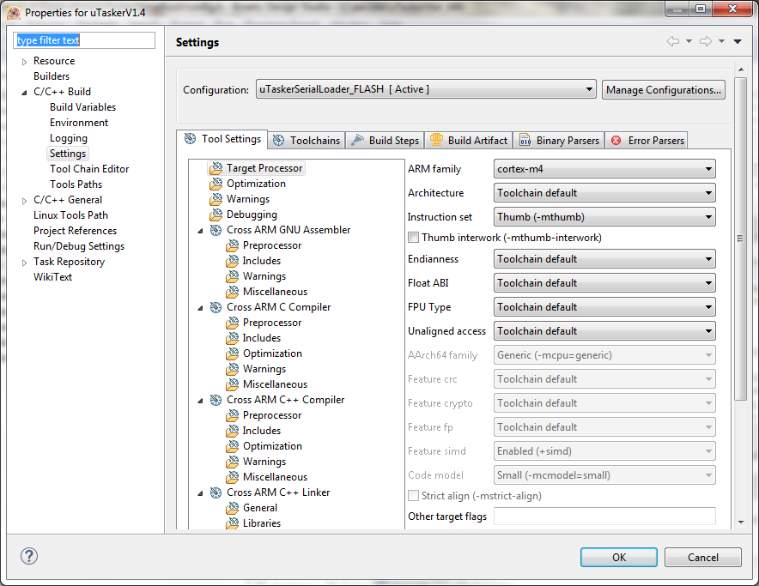This screenshot has width=759, height=586.
Task: Click the Other target flags field
Action: click(604, 517)
